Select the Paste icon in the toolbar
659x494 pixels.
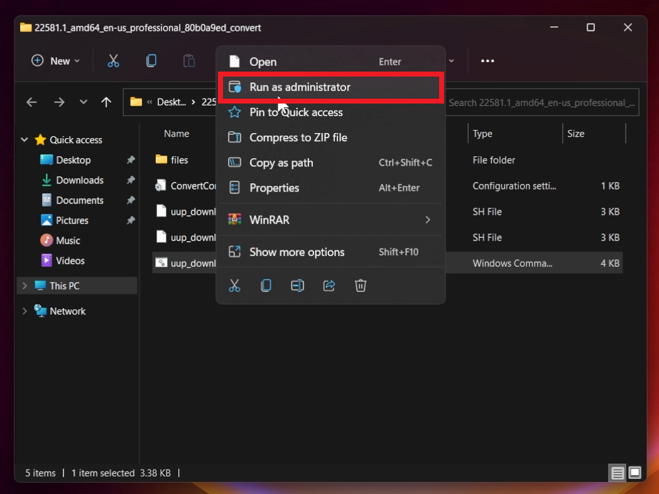(188, 60)
